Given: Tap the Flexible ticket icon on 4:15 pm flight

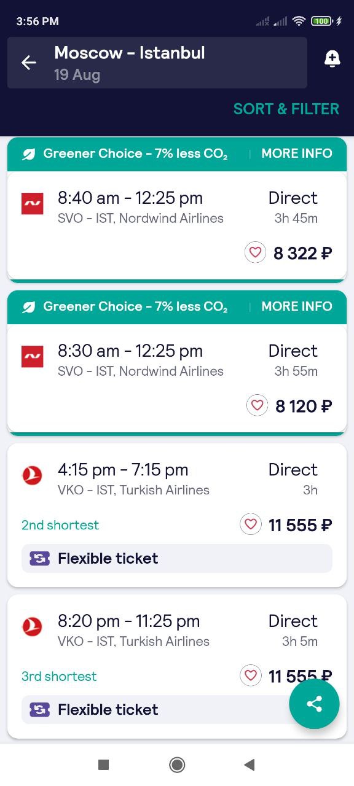Looking at the screenshot, I should tap(40, 558).
